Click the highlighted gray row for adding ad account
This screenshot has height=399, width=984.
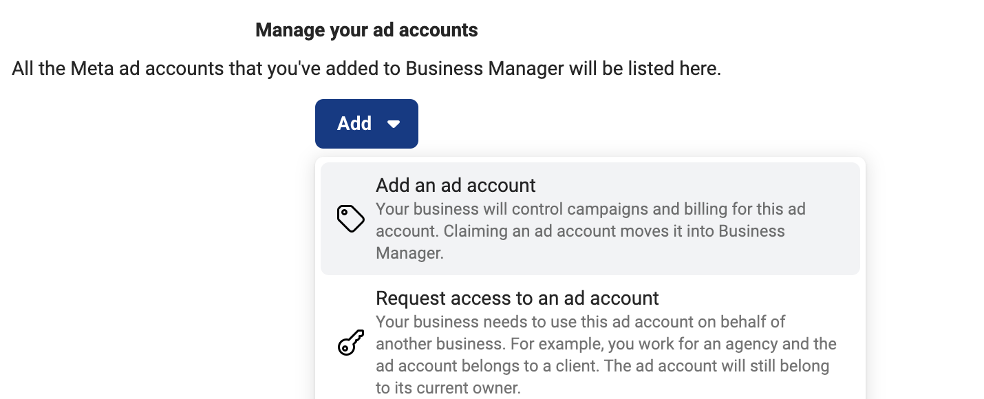tap(590, 219)
